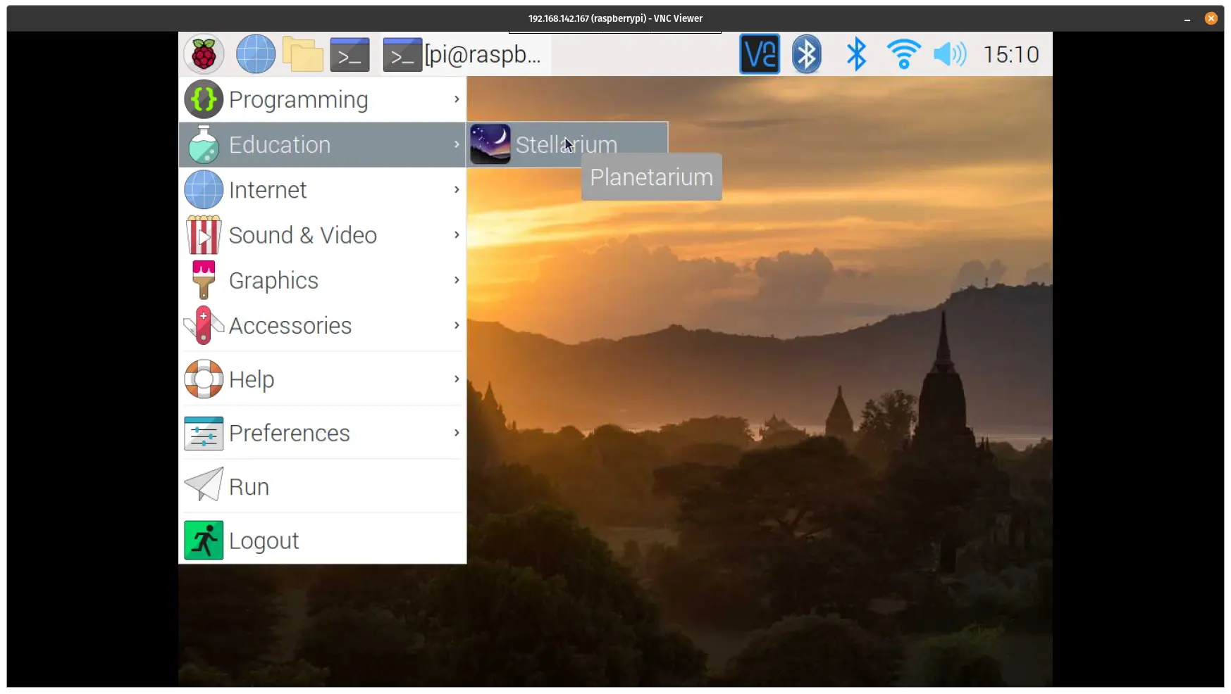Open the File Manager folder icon
The height and width of the screenshot is (694, 1231).
(302, 54)
